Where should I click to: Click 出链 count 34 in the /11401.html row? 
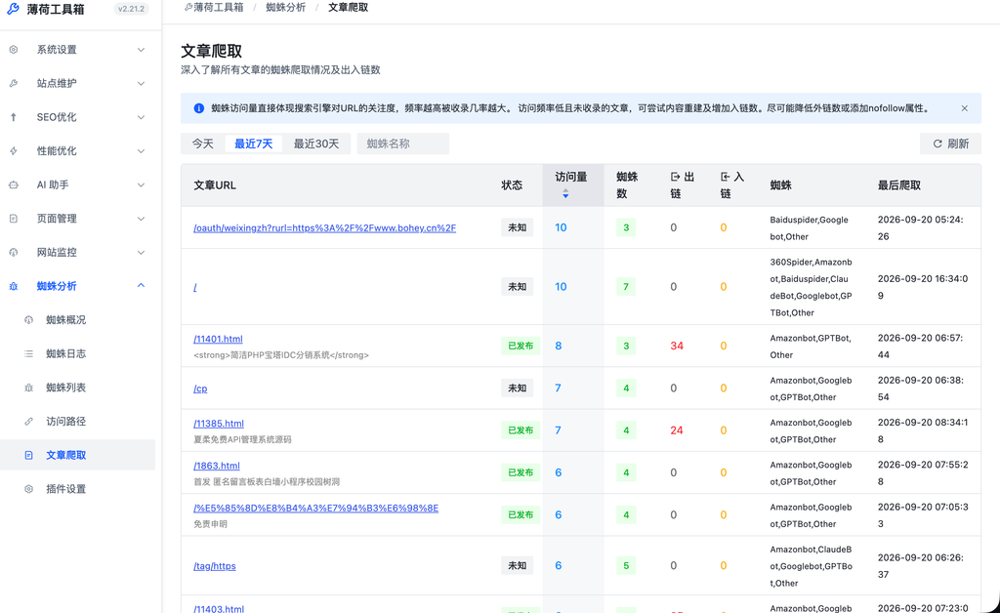click(677, 346)
